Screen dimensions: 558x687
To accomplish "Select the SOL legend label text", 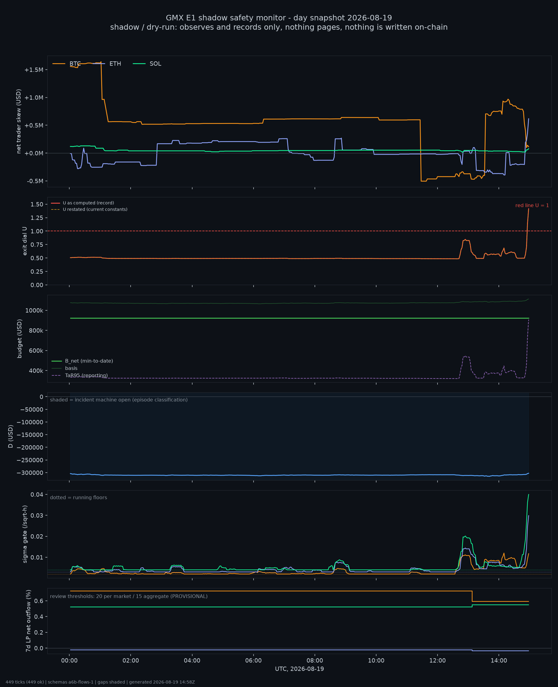I will pyautogui.click(x=155, y=64).
